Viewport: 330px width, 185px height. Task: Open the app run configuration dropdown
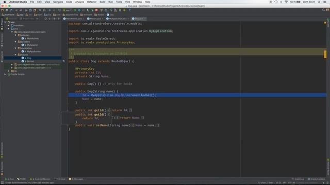pyautogui.click(x=68, y=10)
